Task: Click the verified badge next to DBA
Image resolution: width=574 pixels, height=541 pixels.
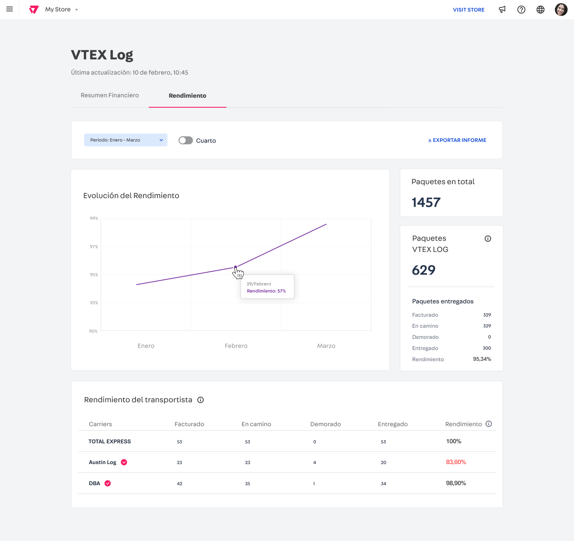Action: pyautogui.click(x=108, y=483)
